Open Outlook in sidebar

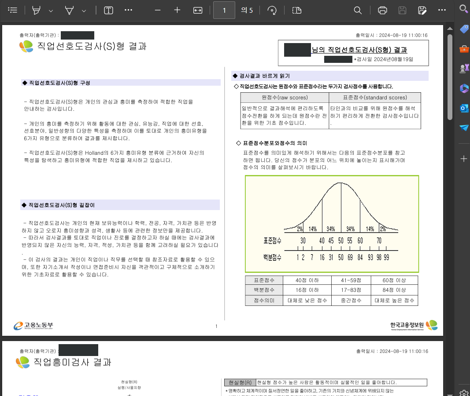tap(464, 108)
